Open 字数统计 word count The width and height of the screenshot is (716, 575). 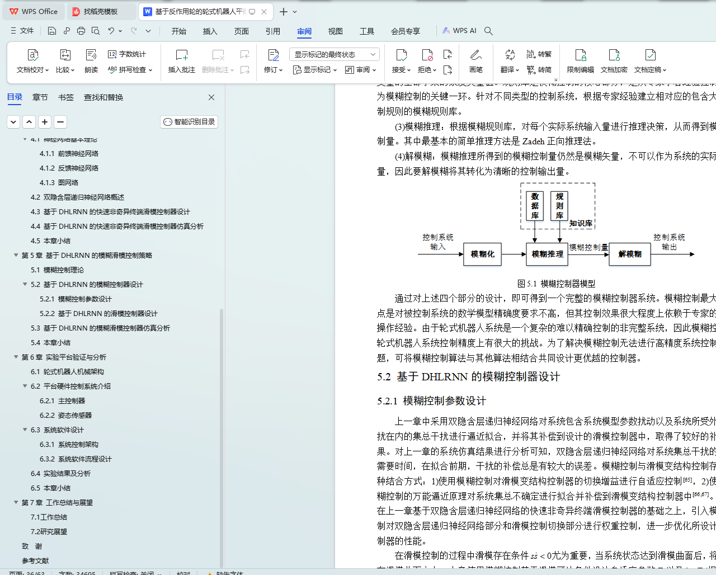(x=127, y=54)
